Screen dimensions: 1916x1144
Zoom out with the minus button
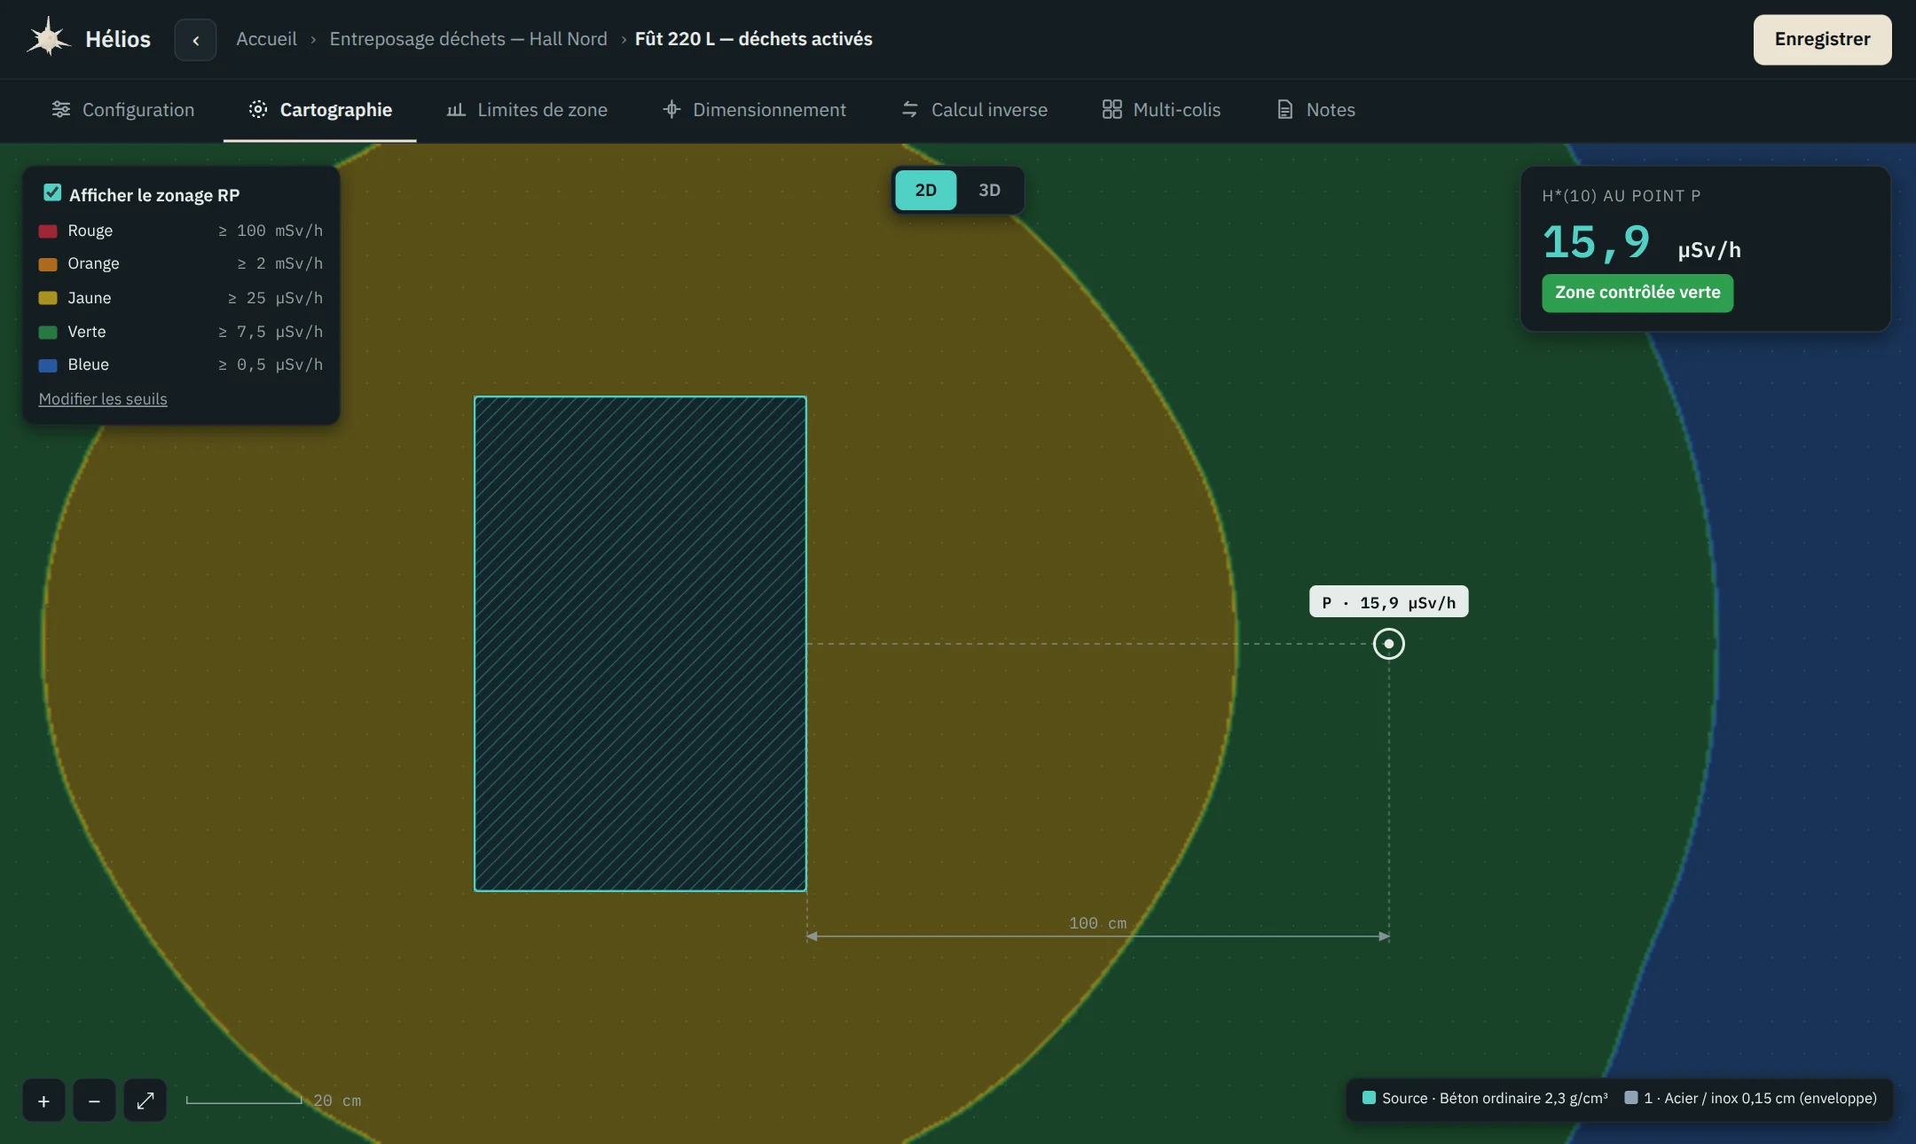(x=94, y=1101)
